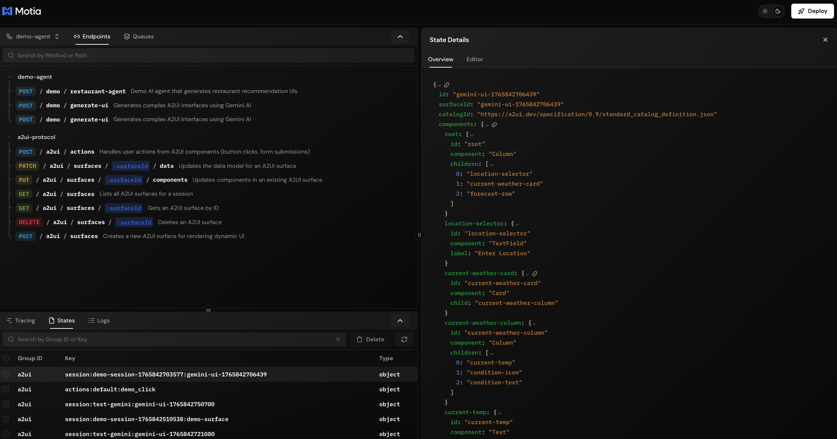Click the refresh states icon
This screenshot has height=439, width=837.
(x=404, y=339)
